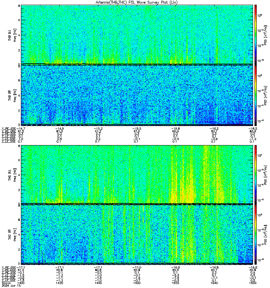Screen dimensions: 270x288
Task: Click the 'THB B⊥ freq [Hz]' axis label
Action: (12, 35)
